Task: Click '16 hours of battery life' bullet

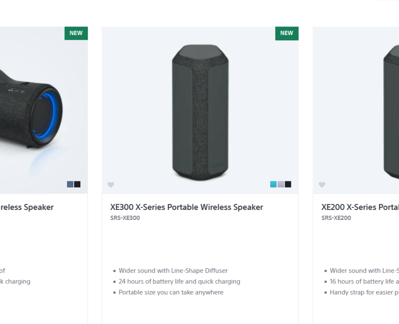Action: click(365, 282)
